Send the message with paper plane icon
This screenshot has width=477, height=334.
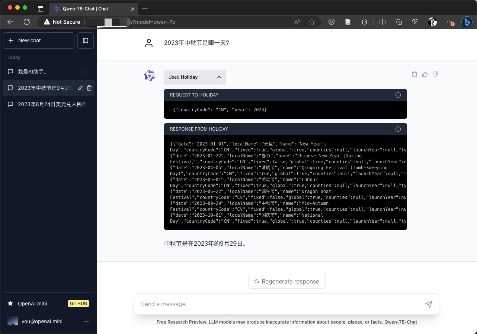(x=429, y=304)
